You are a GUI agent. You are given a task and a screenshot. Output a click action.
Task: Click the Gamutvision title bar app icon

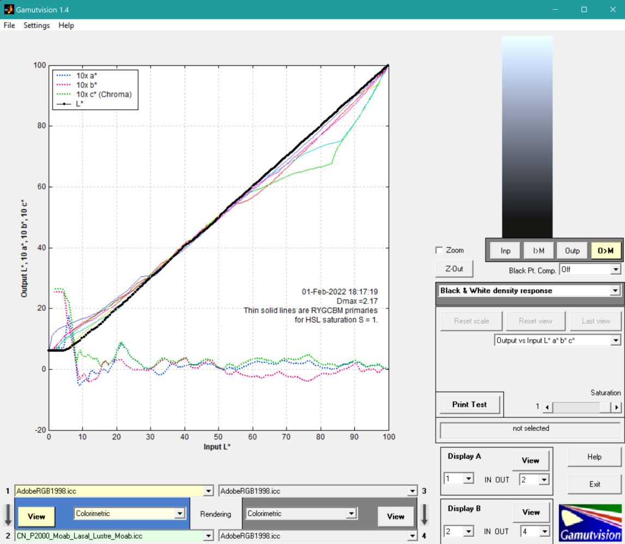[9, 9]
